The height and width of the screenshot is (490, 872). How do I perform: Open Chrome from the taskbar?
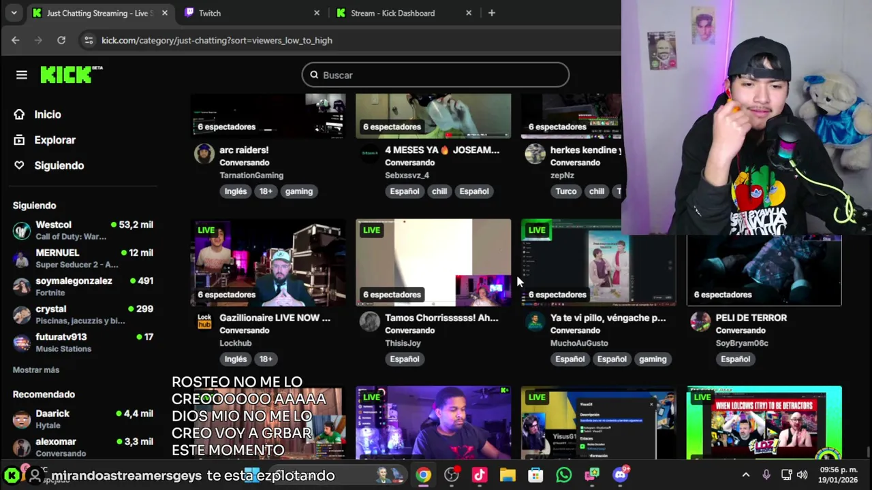[424, 475]
